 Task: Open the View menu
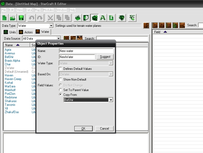[x=20, y=10]
